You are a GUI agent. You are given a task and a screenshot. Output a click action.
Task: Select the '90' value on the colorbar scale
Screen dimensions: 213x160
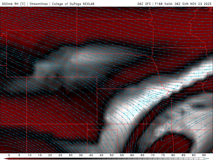[x=194, y=155]
